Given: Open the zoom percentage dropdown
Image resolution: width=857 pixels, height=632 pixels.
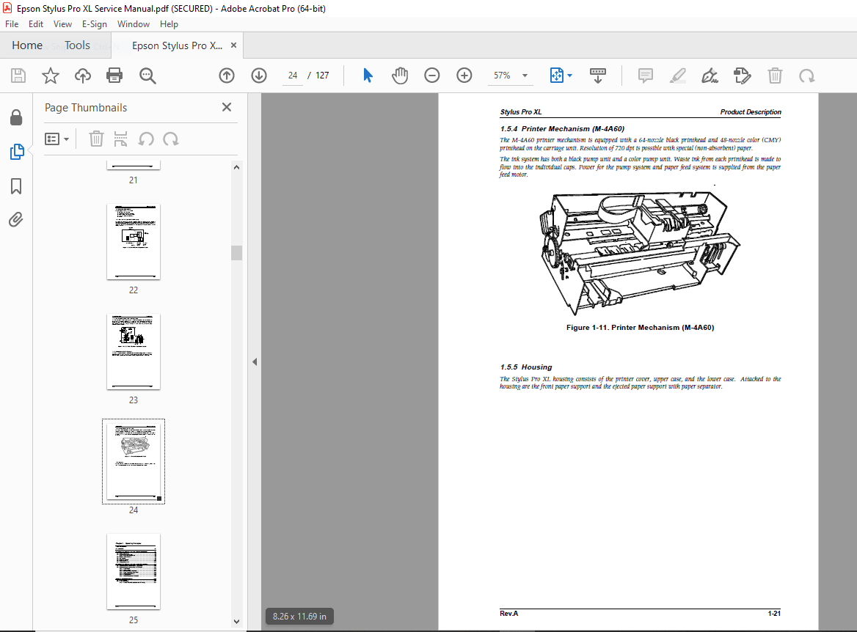Looking at the screenshot, I should coord(524,75).
